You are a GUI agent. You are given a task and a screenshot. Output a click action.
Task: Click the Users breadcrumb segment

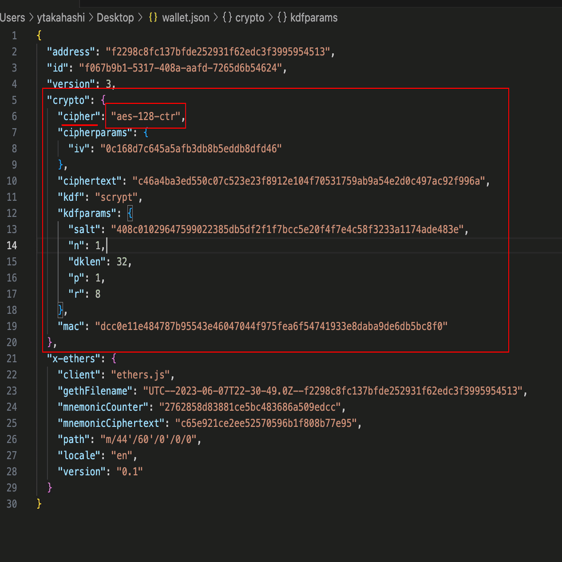pos(13,18)
